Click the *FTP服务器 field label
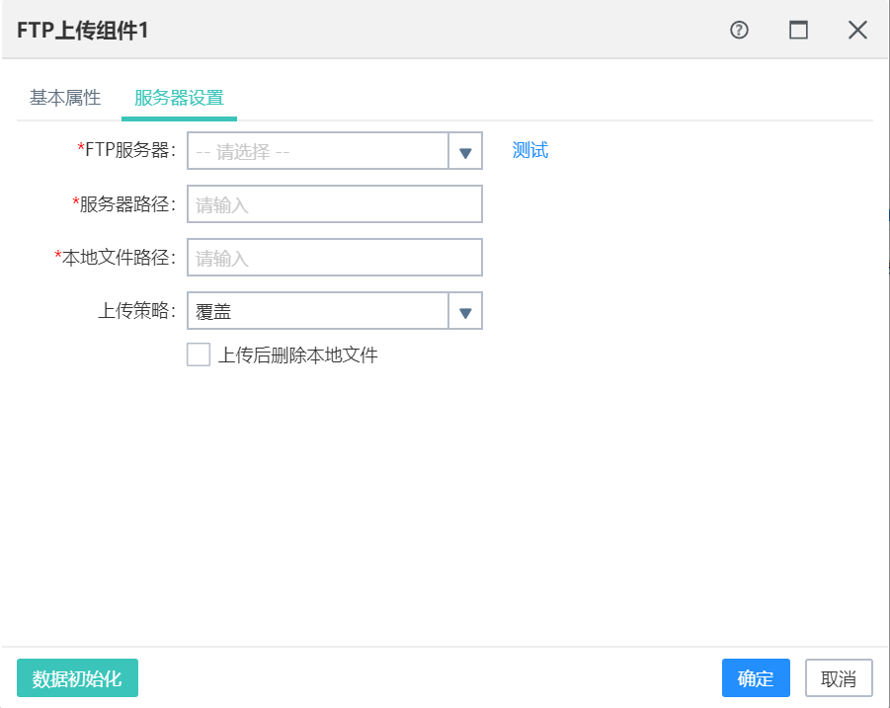Viewport: 890px width, 708px height. (x=126, y=150)
